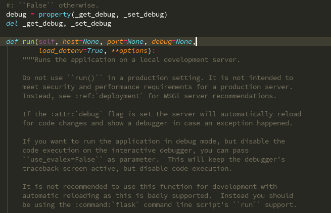Click the 'def' keyword before run
Viewport: 331px width, 213px height.
[12, 41]
